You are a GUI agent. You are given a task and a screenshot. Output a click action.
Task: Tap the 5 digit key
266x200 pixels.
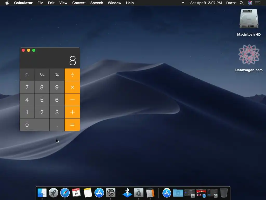coord(42,100)
